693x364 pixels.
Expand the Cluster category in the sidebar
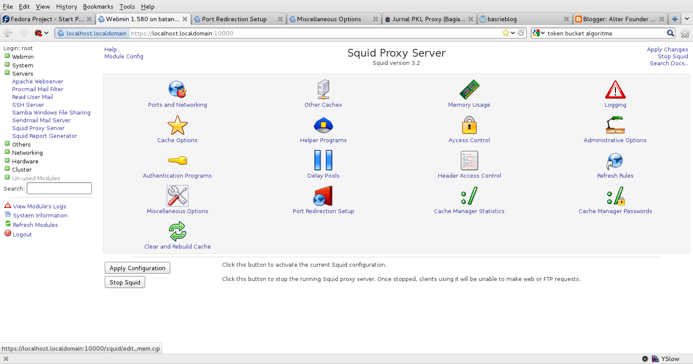(x=7, y=169)
